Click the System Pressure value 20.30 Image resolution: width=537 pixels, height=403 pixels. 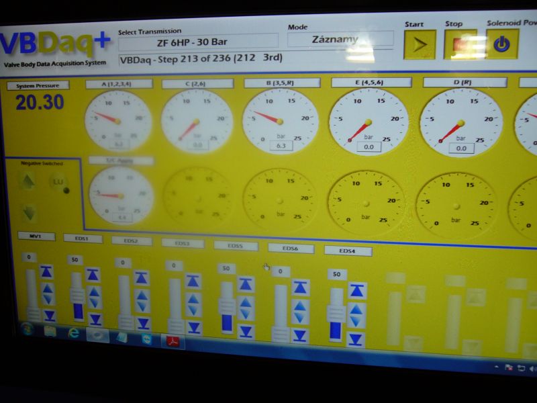[40, 102]
